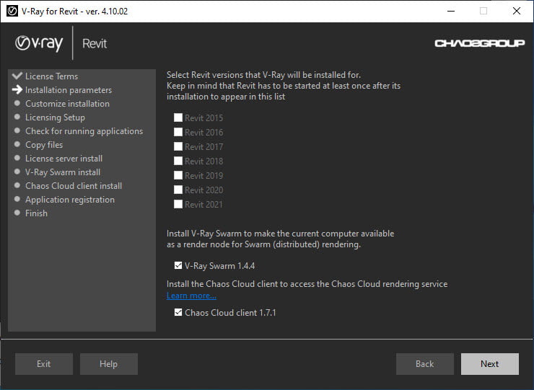
Task: Uncheck the V-Ray Swarm 1.4.4 option
Action: [x=178, y=265]
